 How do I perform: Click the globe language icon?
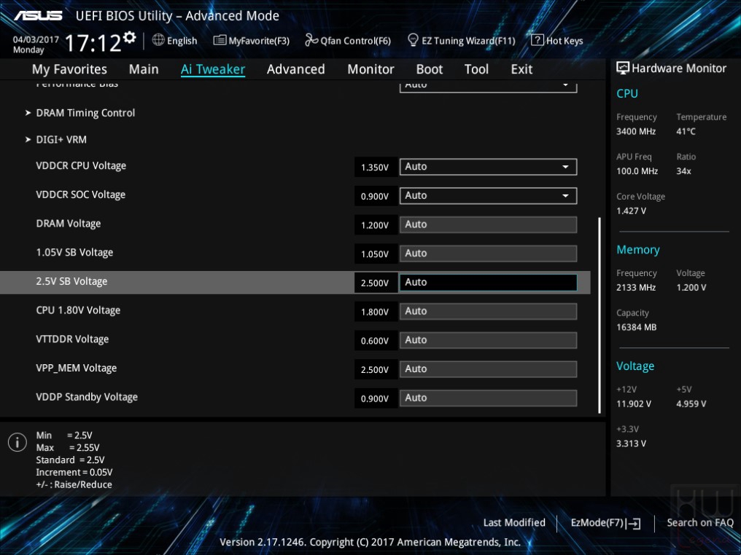pos(158,40)
